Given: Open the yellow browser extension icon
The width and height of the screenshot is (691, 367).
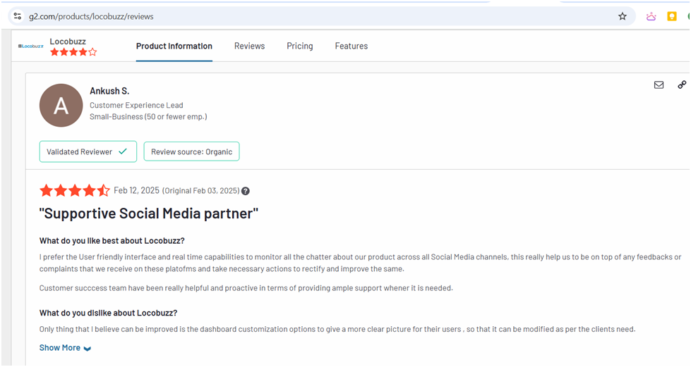Looking at the screenshot, I should pyautogui.click(x=672, y=16).
